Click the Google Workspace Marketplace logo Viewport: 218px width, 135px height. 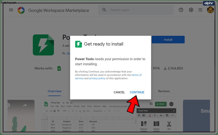[21, 10]
